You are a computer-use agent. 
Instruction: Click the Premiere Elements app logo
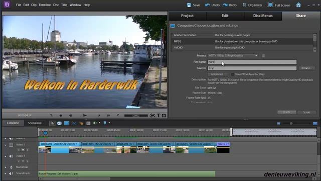pos(7,5)
